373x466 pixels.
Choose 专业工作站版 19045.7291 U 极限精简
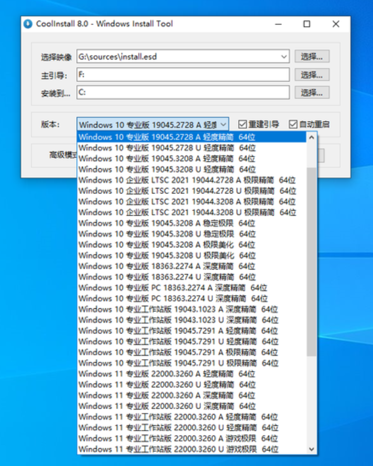(192, 363)
